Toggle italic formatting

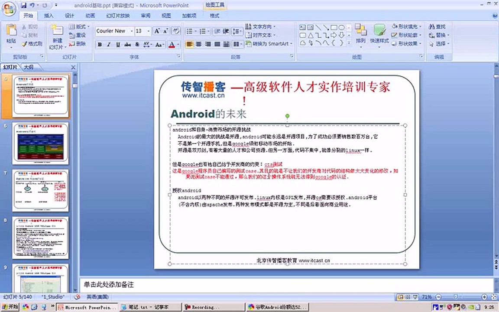[x=109, y=45]
